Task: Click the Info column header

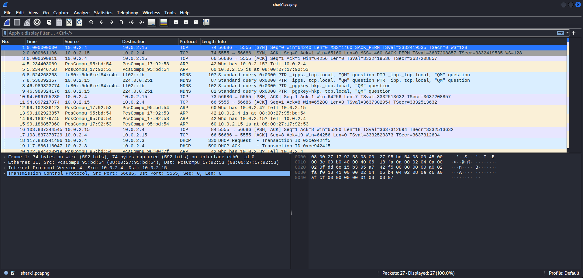Action: [x=392, y=42]
